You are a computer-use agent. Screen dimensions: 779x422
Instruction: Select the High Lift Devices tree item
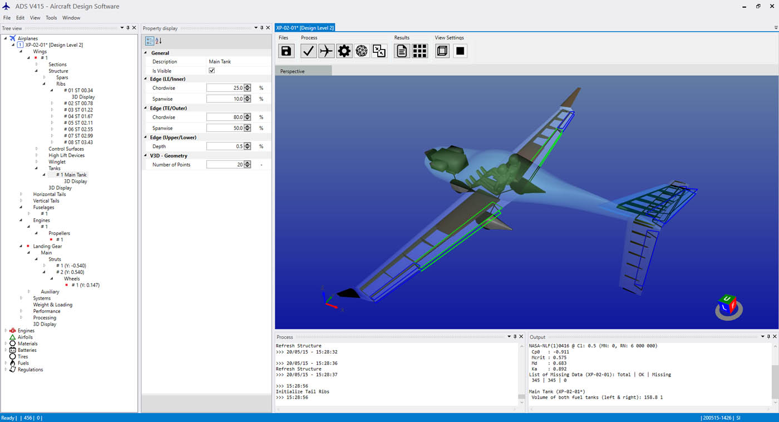pyautogui.click(x=67, y=155)
